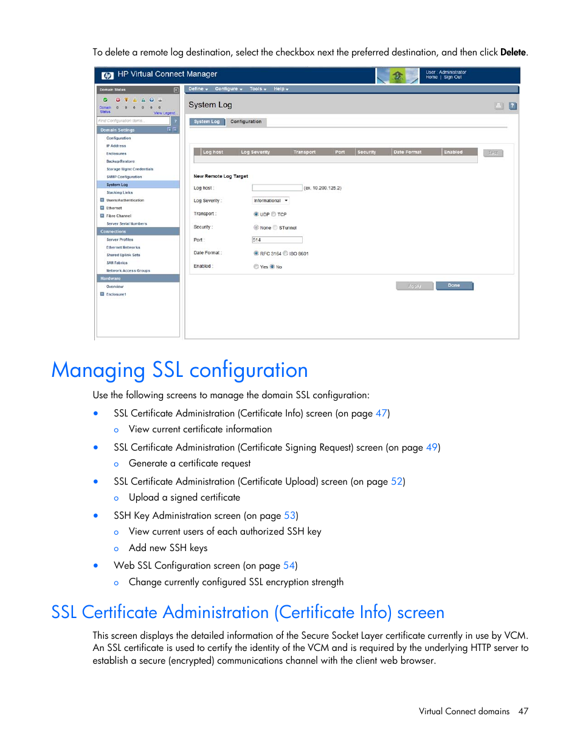
Task: Open Enclosures in the sidebar
Action: pyautogui.click(x=116, y=153)
